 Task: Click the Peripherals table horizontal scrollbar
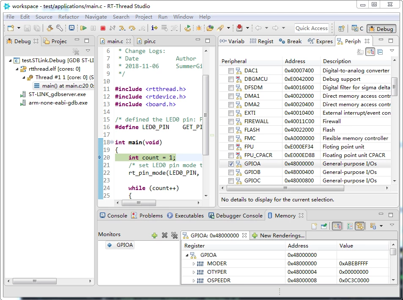tap(285, 188)
